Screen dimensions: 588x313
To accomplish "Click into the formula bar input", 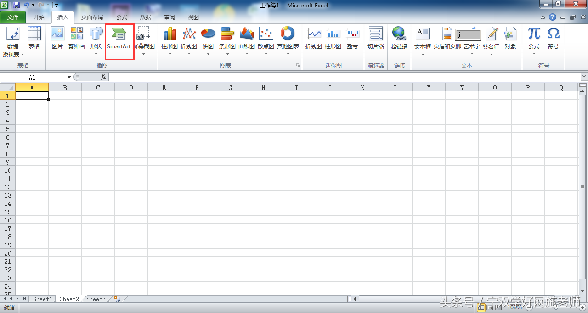I will pos(345,77).
